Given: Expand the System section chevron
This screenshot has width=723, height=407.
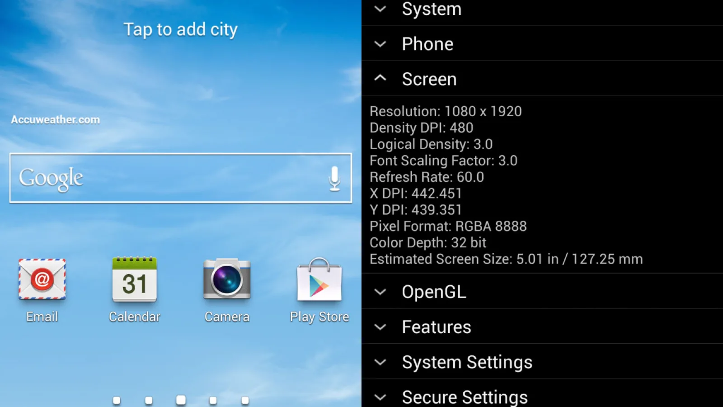Looking at the screenshot, I should 380,9.
